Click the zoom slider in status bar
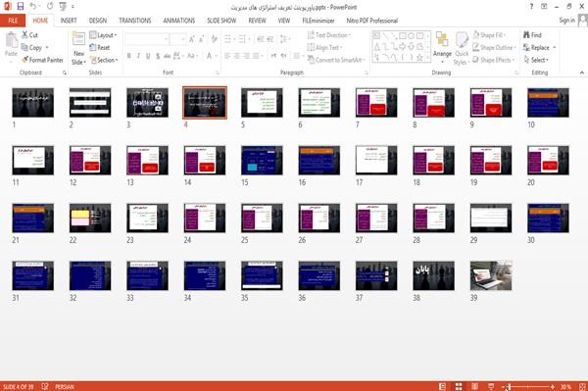Image resolution: width=588 pixels, height=391 pixels. coord(528,386)
